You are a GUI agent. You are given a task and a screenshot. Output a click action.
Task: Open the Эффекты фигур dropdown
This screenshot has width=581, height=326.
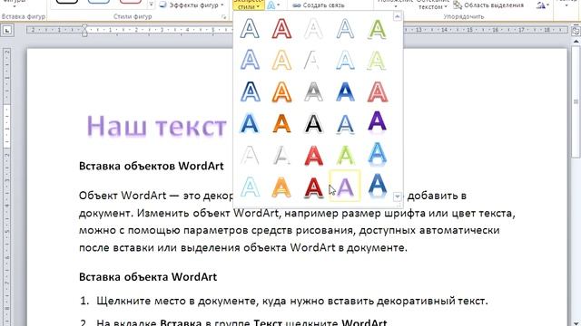click(x=192, y=5)
